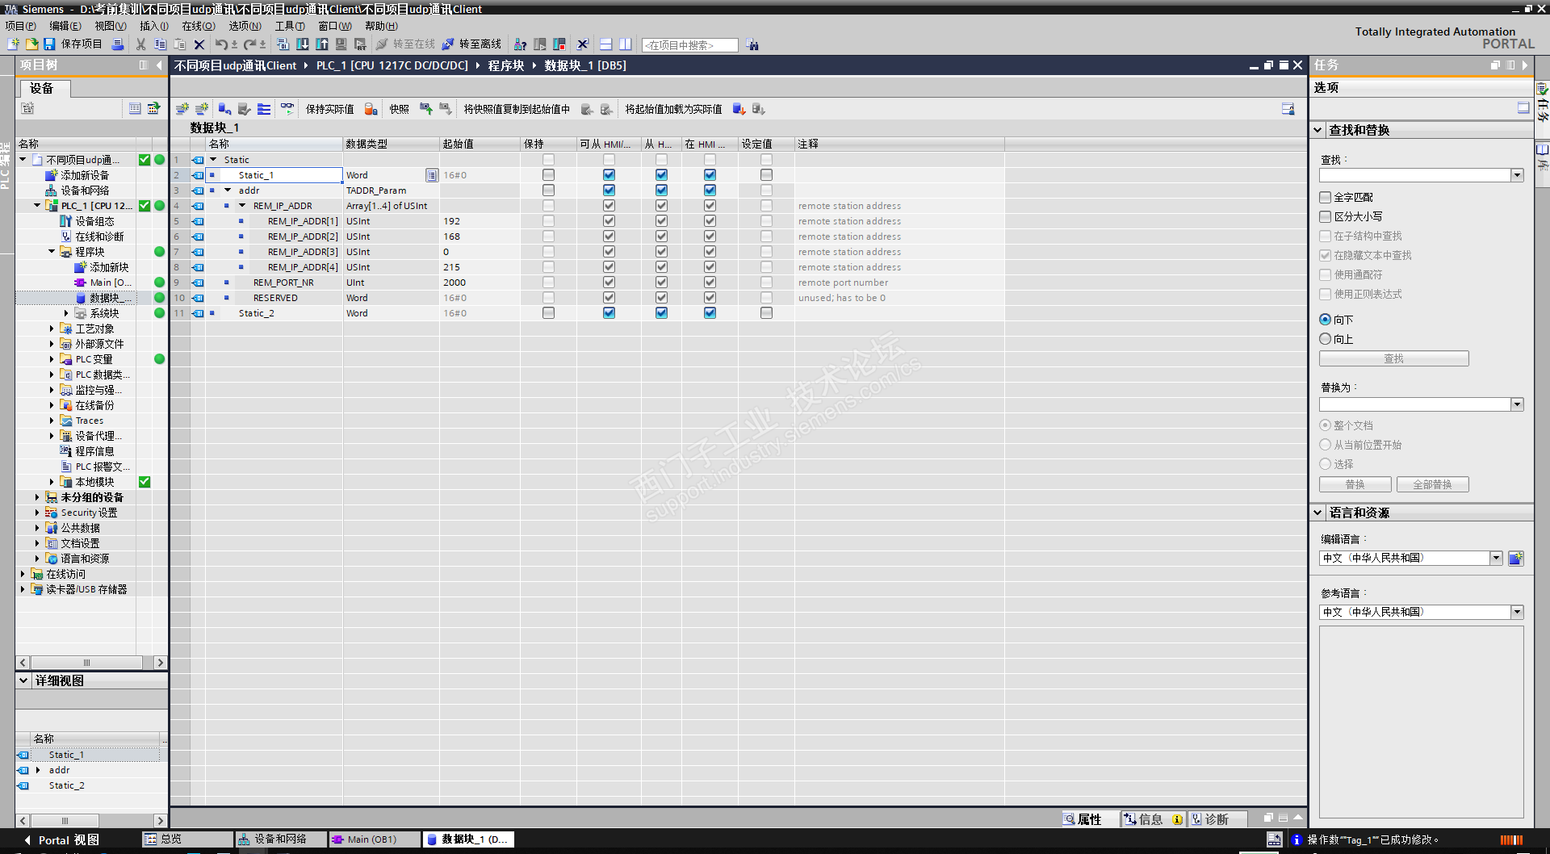Collapse the 语言和资源 section
This screenshot has height=854, width=1550.
point(1318,513)
